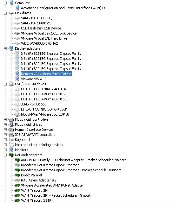Click the Monitors label
This screenshot has height=203, width=173.
tap(22, 150)
